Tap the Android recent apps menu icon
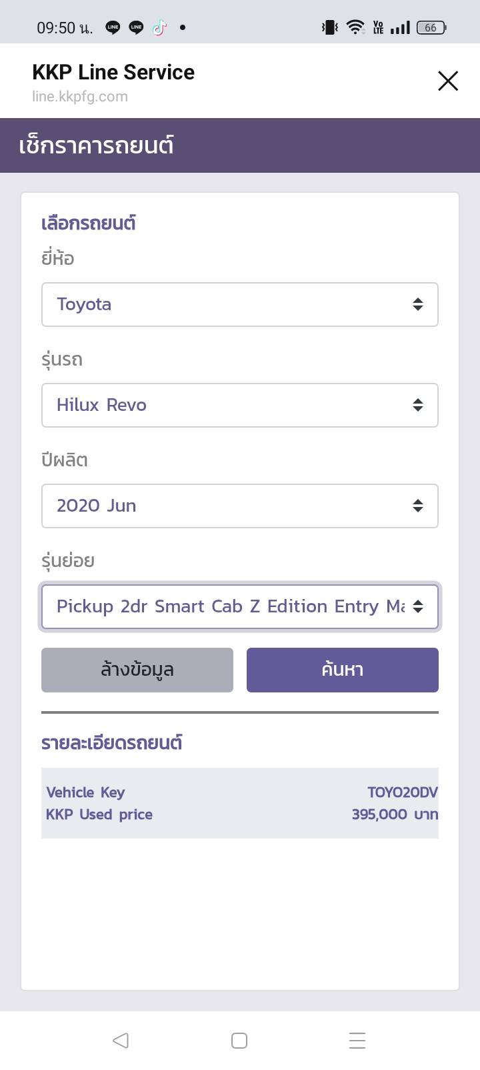Viewport: 480px width, 1070px height. (357, 1040)
